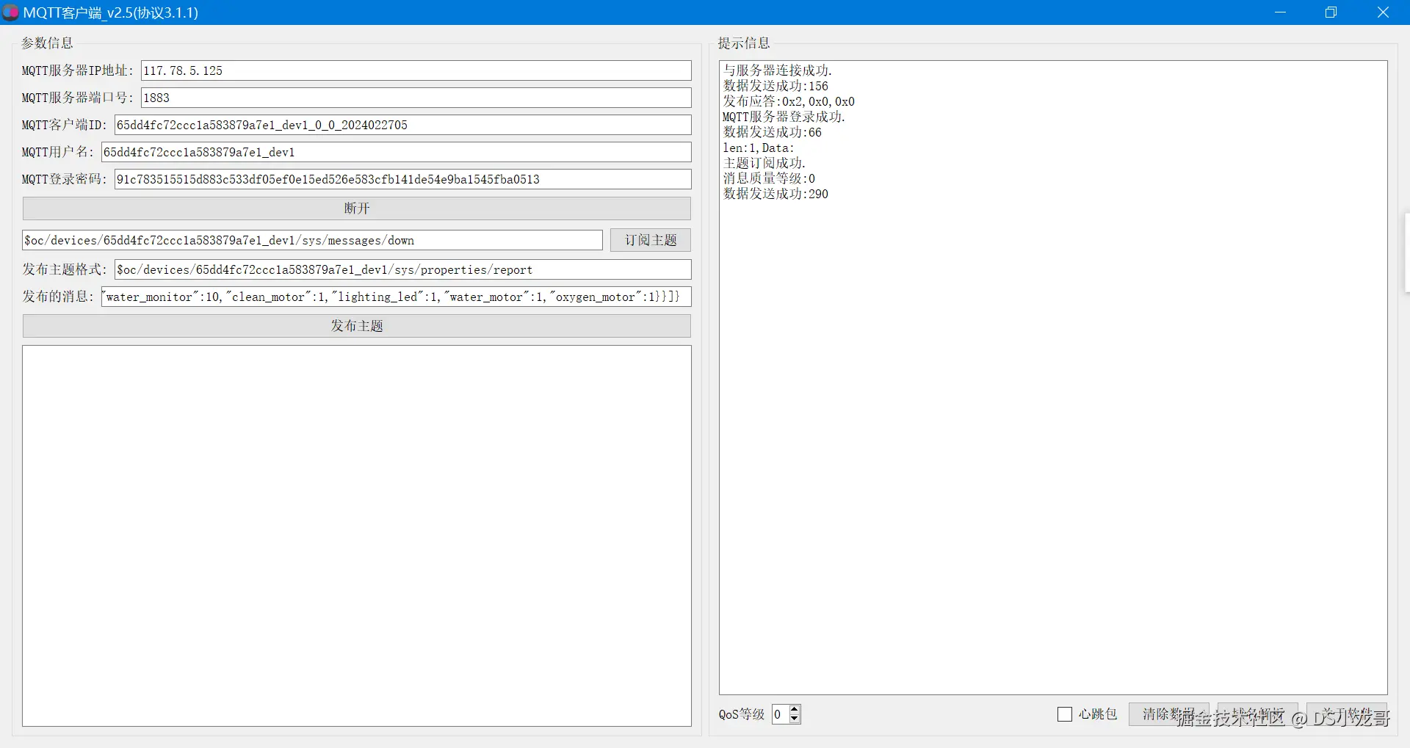Click inside the large empty received-data text area
This screenshot has width=1410, height=748.
coord(356,536)
